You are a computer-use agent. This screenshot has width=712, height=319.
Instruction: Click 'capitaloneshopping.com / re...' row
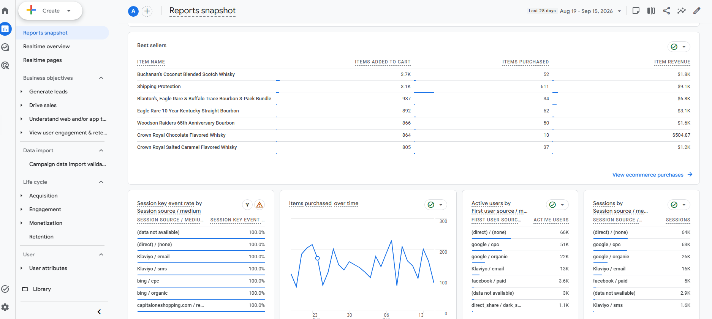click(x=201, y=305)
